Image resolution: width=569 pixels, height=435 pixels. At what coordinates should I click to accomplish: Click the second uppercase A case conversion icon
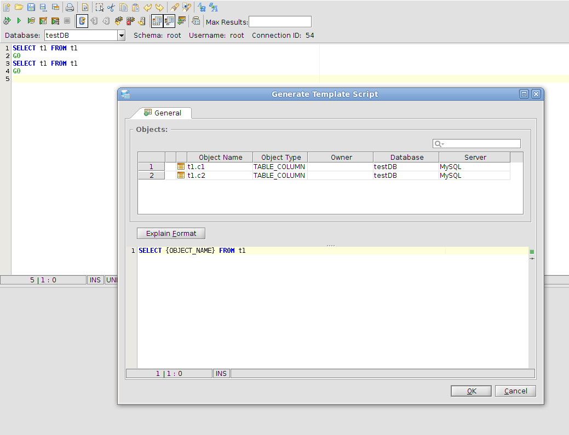pyautogui.click(x=214, y=7)
